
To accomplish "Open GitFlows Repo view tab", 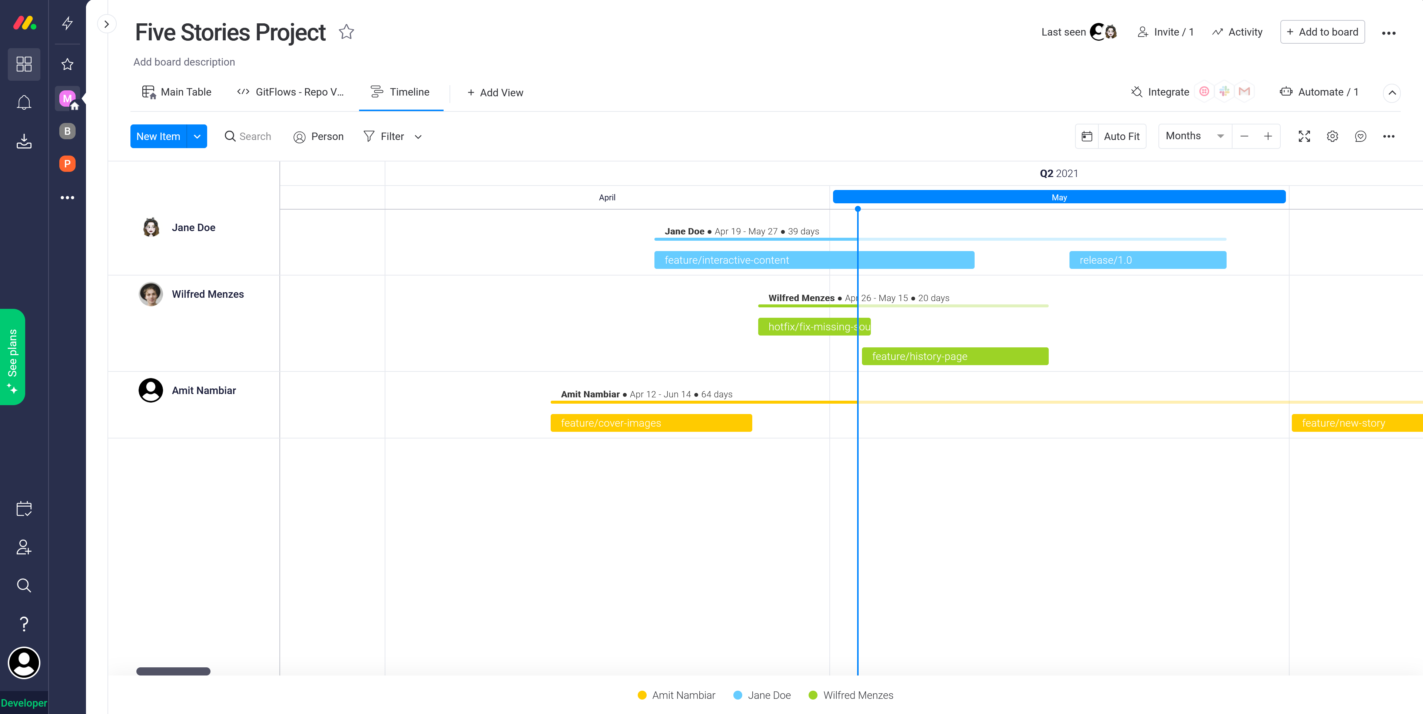I will coord(291,92).
